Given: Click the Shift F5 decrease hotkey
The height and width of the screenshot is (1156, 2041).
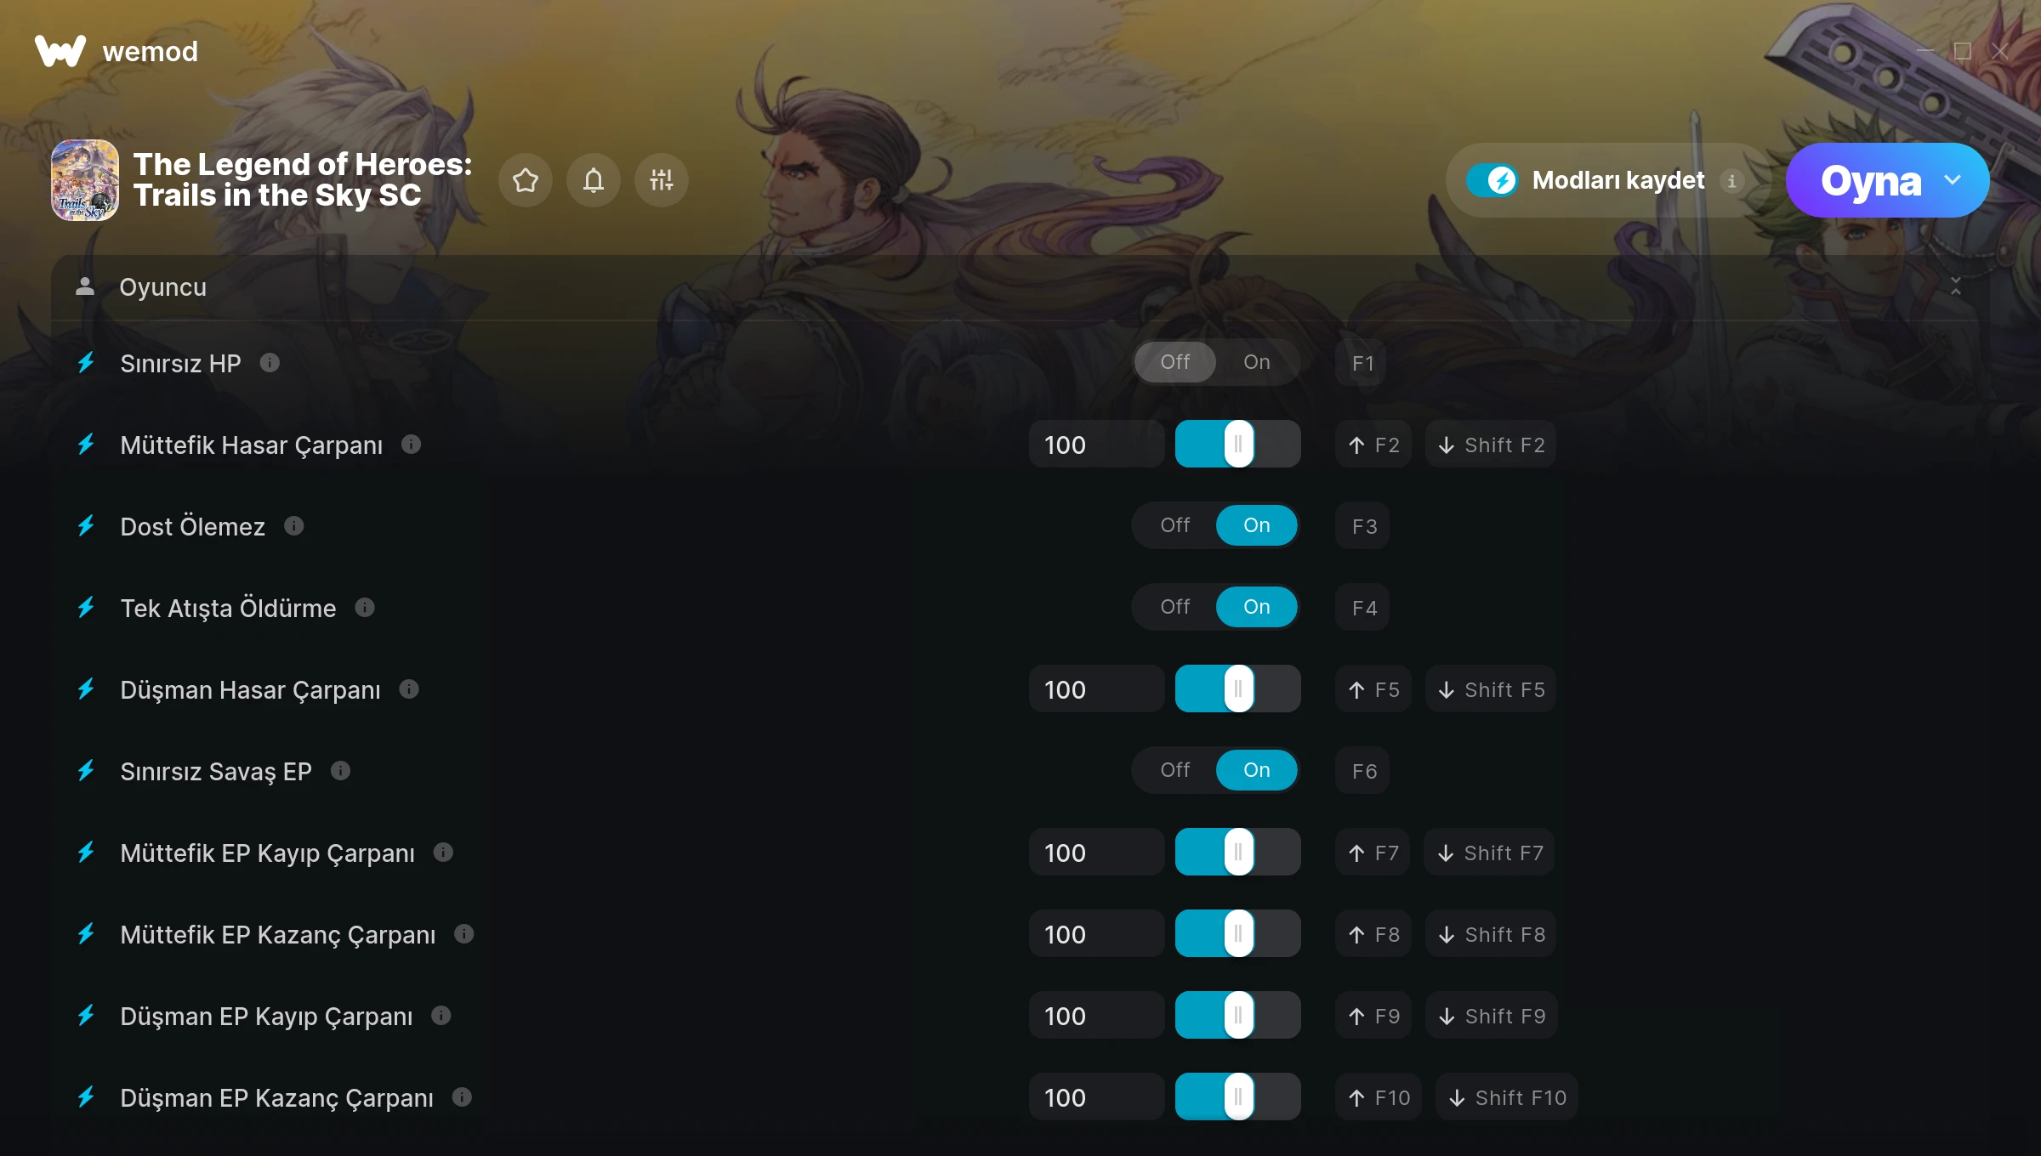Looking at the screenshot, I should pos(1491,689).
